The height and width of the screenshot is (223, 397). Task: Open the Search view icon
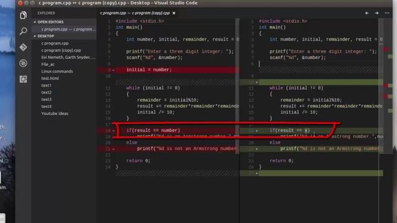coord(24,31)
